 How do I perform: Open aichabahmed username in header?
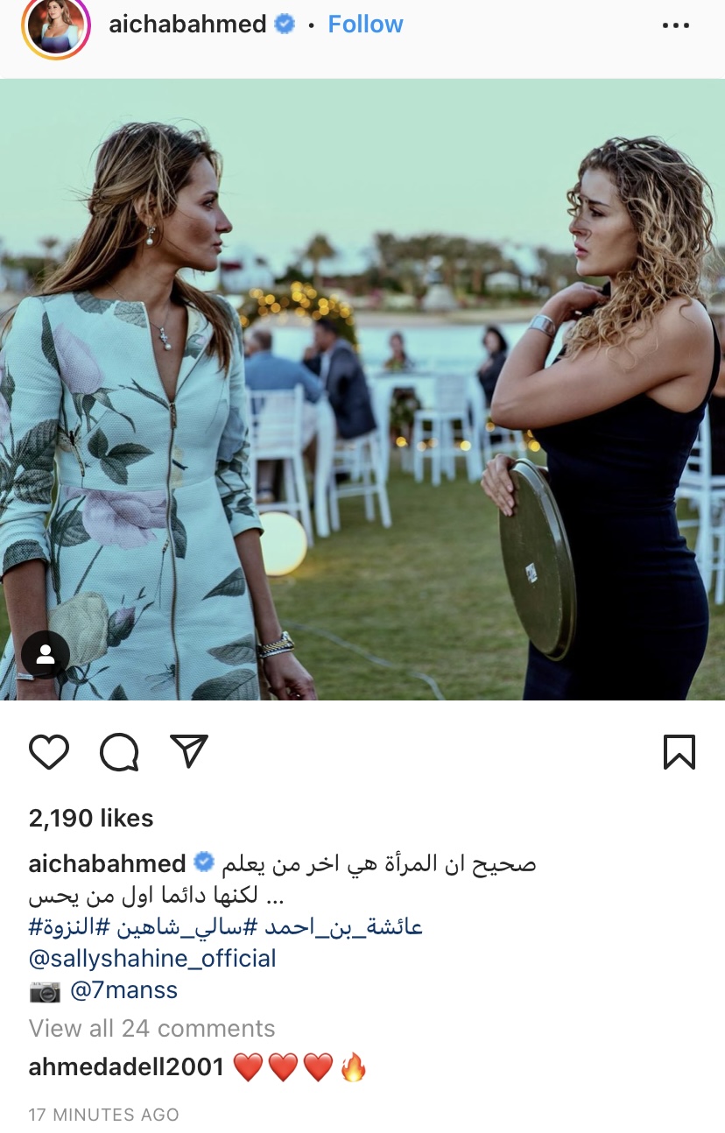click(x=187, y=25)
